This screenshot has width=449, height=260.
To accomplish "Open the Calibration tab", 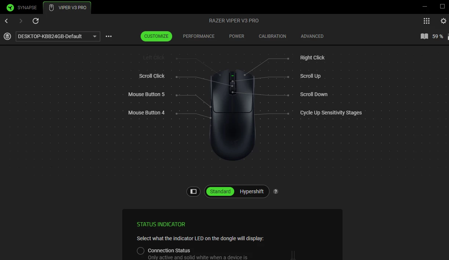I will (272, 36).
